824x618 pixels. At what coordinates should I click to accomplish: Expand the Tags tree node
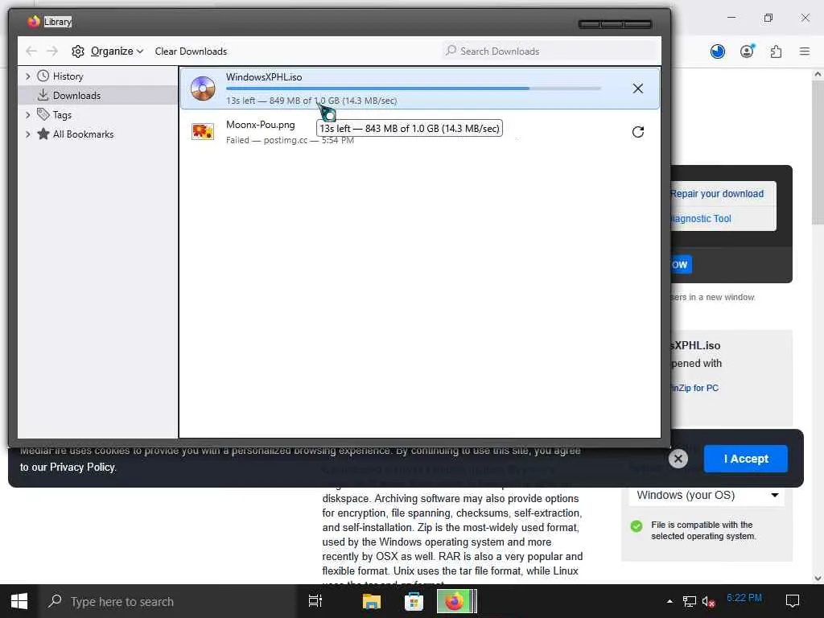28,114
